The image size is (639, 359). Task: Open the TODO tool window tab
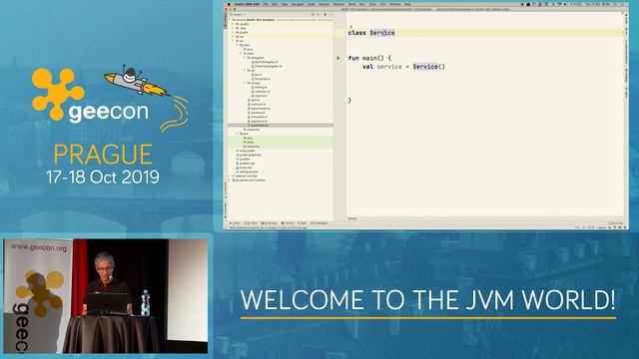point(251,223)
